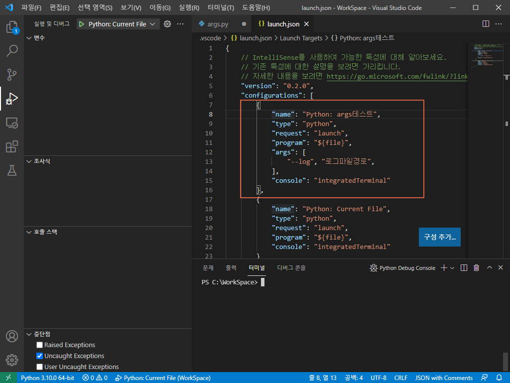Image resolution: width=510 pixels, height=383 pixels.
Task: Open the Accounts icon in activity bar
Action: (x=12, y=336)
